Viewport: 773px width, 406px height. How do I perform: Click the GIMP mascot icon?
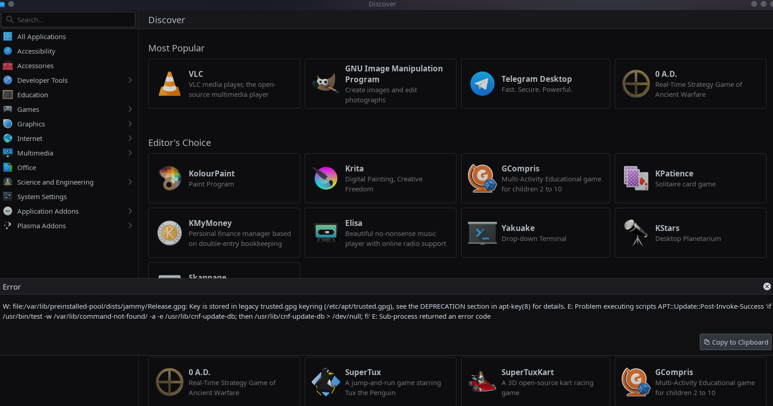(x=326, y=84)
